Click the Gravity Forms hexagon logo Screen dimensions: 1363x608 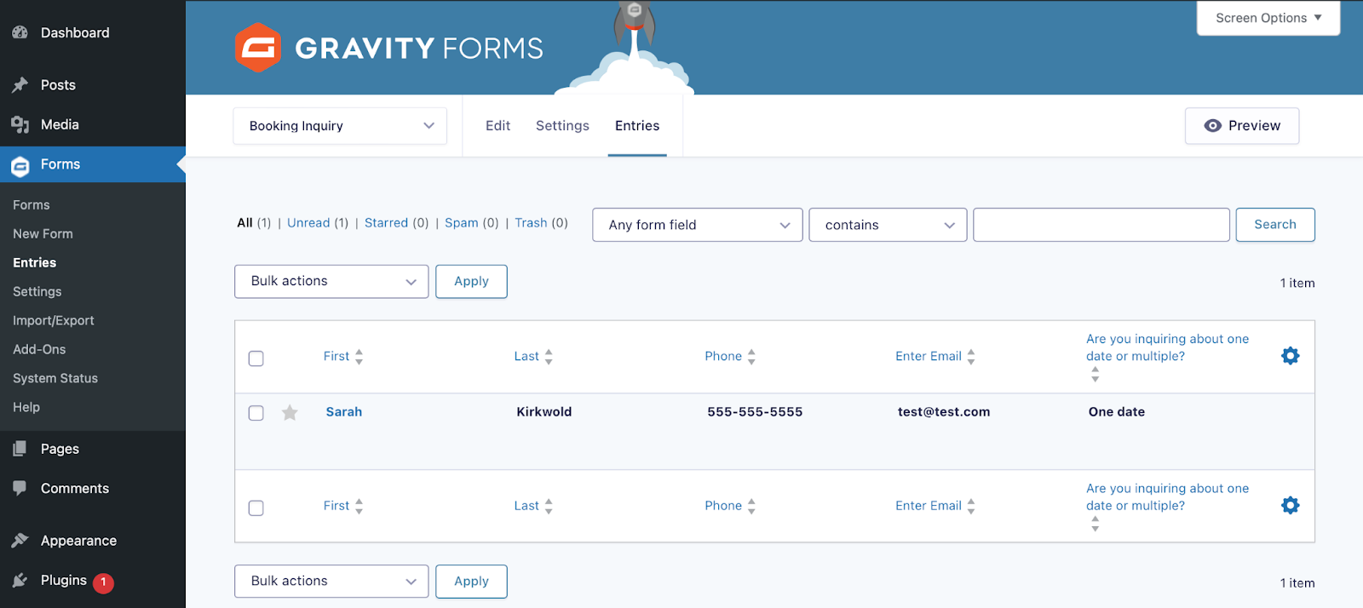[x=258, y=48]
